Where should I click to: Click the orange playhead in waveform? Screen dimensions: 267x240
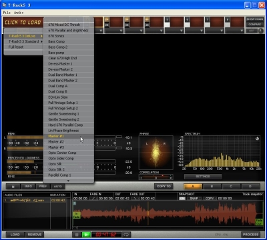point(148,213)
